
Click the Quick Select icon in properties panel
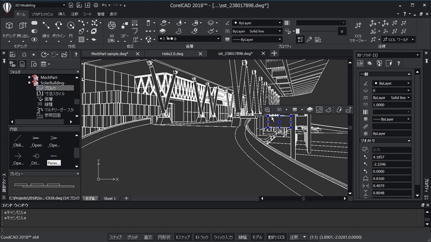389,63
